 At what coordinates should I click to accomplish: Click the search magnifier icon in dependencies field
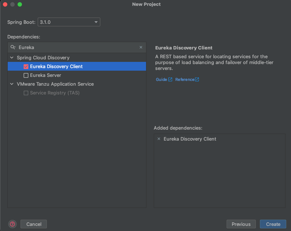coord(13,47)
